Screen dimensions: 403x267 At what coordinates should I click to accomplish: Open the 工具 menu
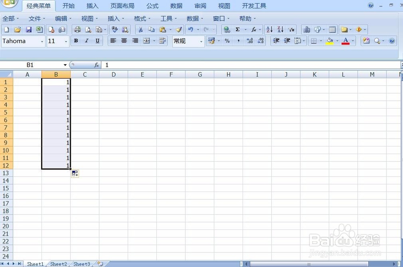point(167,18)
